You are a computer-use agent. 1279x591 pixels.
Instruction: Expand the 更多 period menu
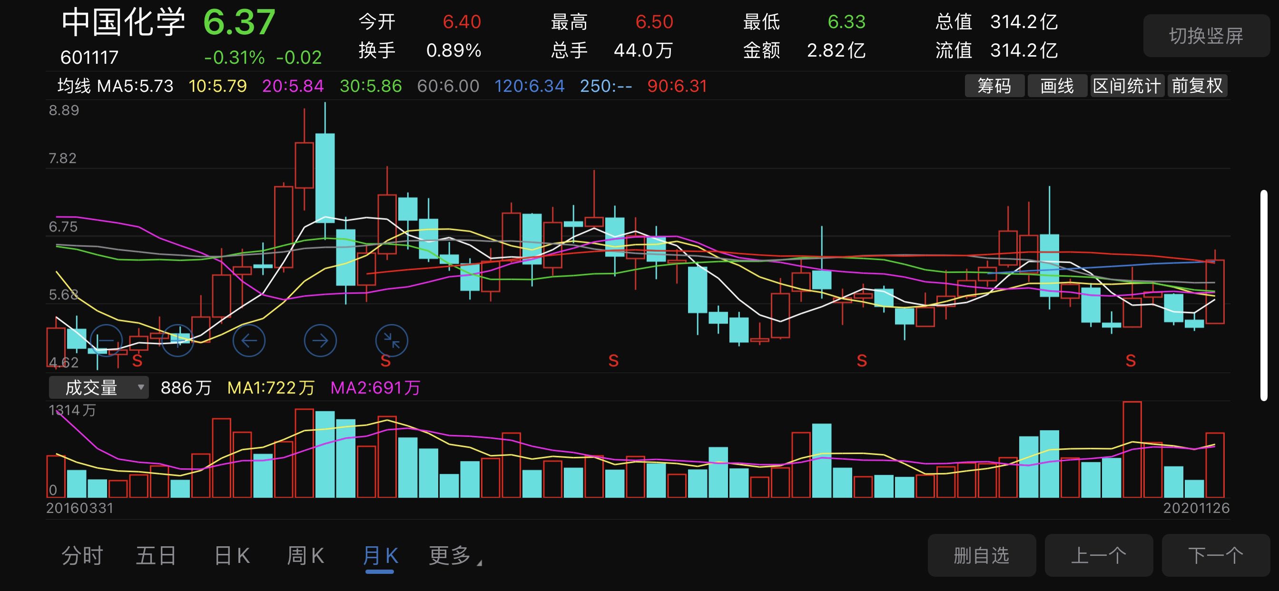click(x=455, y=555)
